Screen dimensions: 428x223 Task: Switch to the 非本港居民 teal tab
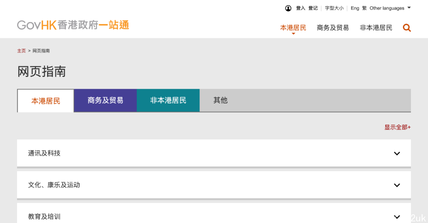(168, 101)
